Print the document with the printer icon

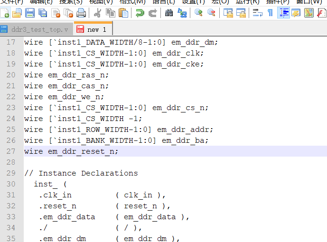[81, 13]
